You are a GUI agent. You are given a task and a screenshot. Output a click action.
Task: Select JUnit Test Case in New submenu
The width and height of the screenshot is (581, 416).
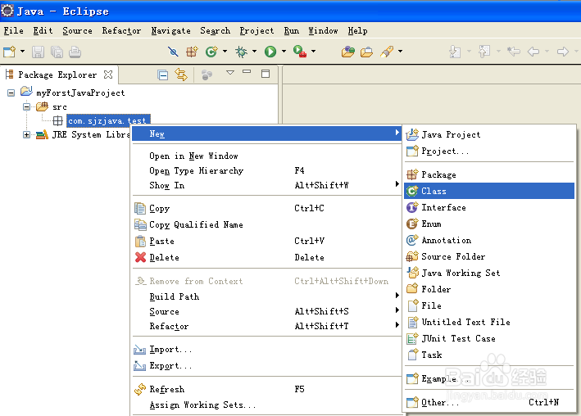coord(489,338)
